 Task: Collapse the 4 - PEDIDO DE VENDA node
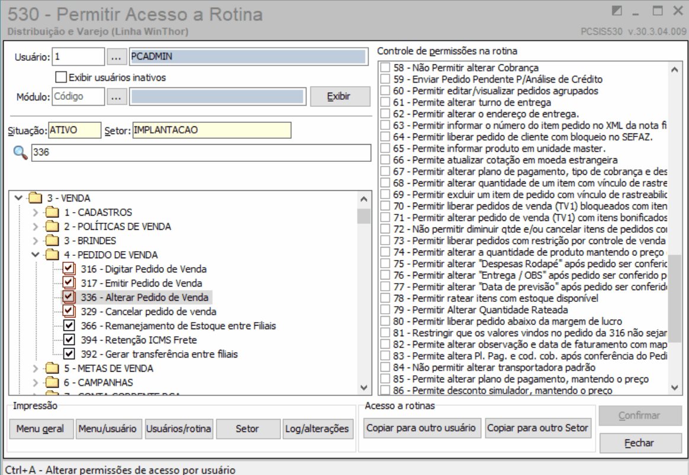[36, 255]
